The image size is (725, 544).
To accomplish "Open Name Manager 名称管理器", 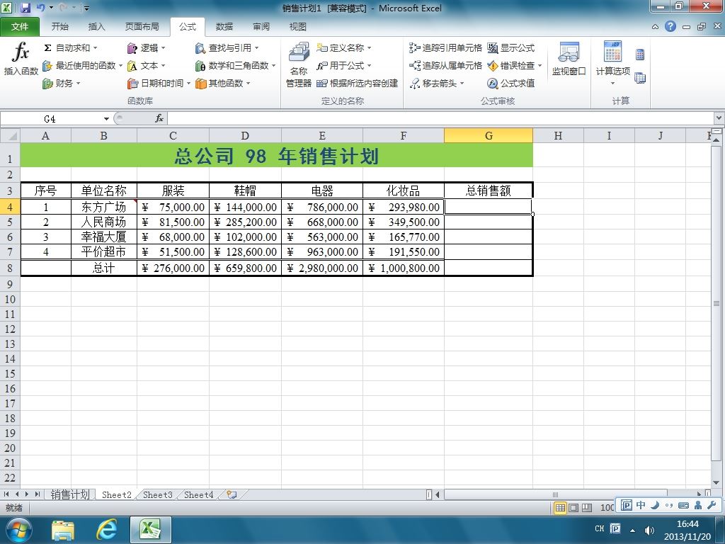I will (299, 64).
